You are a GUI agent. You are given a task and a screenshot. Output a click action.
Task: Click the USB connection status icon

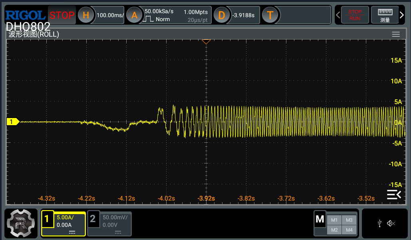(379, 223)
